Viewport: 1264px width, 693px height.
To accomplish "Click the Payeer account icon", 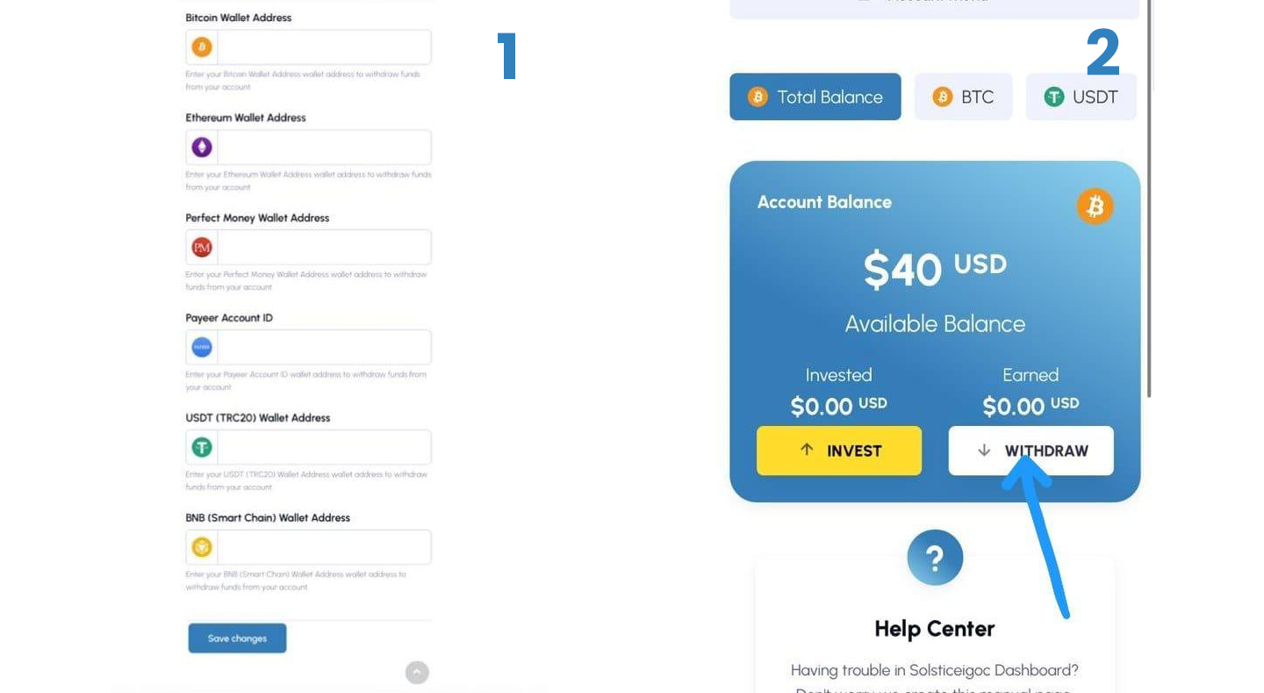I will click(x=202, y=348).
